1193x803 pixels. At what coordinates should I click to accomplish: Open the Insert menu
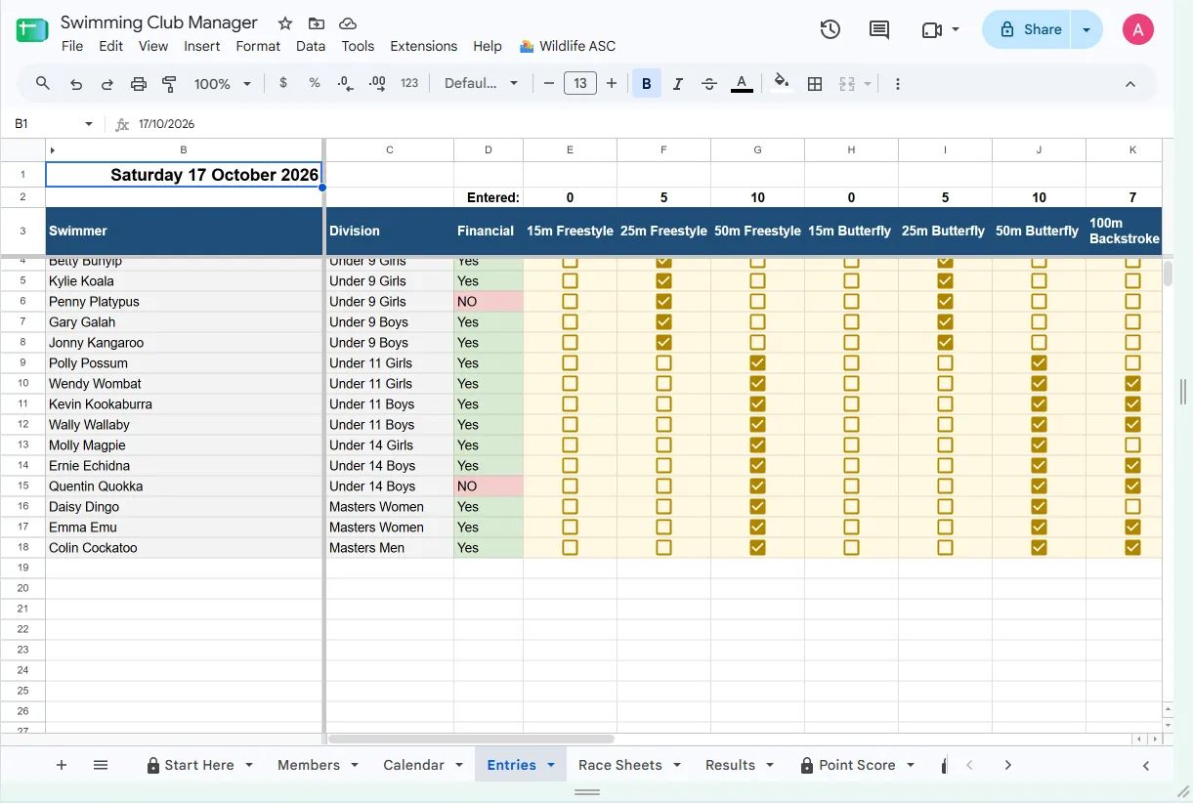(202, 46)
